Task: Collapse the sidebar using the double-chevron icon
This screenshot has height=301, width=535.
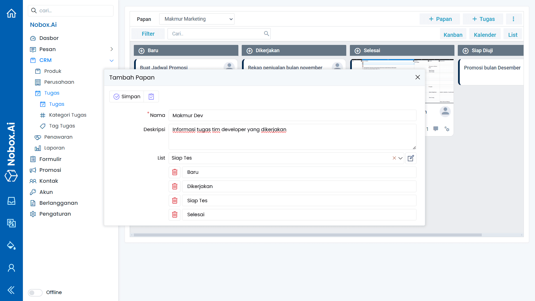Action: point(11,290)
